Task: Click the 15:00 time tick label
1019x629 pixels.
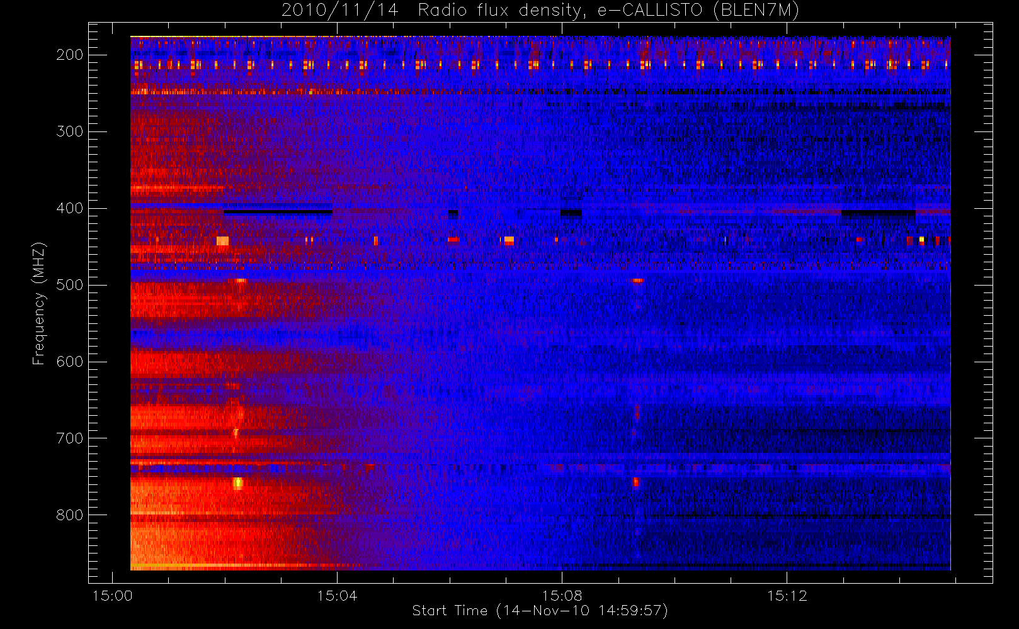Action: tap(113, 596)
